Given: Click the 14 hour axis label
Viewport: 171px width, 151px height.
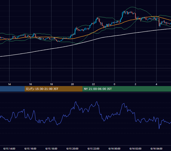Looking at the screenshot, I should click(x=9, y=84).
